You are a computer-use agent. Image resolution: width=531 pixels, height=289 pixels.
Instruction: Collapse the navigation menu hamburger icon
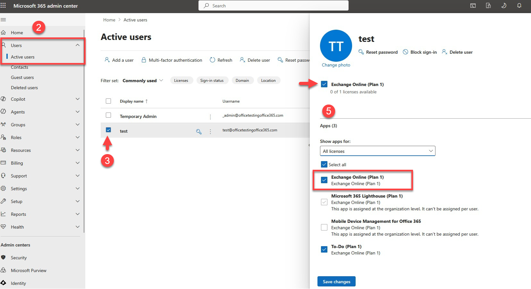pos(3,20)
